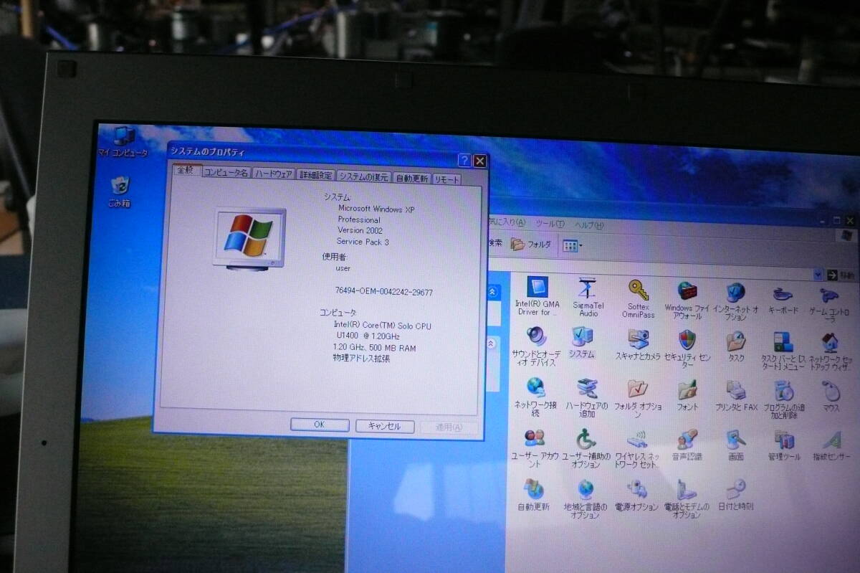Switch to ハードウェア tab
The image size is (860, 573).
pyautogui.click(x=274, y=174)
